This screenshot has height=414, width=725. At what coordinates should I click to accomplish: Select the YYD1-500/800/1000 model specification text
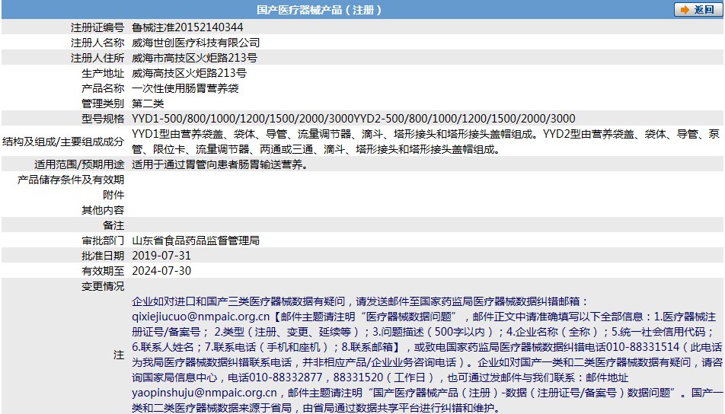click(353, 119)
